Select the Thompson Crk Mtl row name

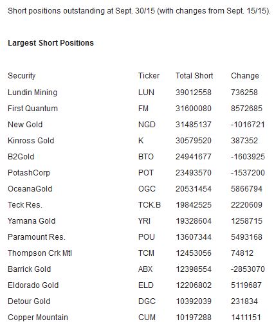point(40,253)
